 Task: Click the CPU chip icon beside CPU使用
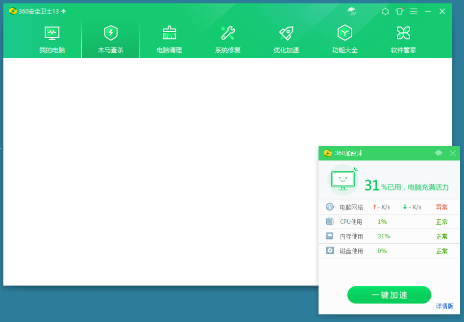tap(329, 222)
